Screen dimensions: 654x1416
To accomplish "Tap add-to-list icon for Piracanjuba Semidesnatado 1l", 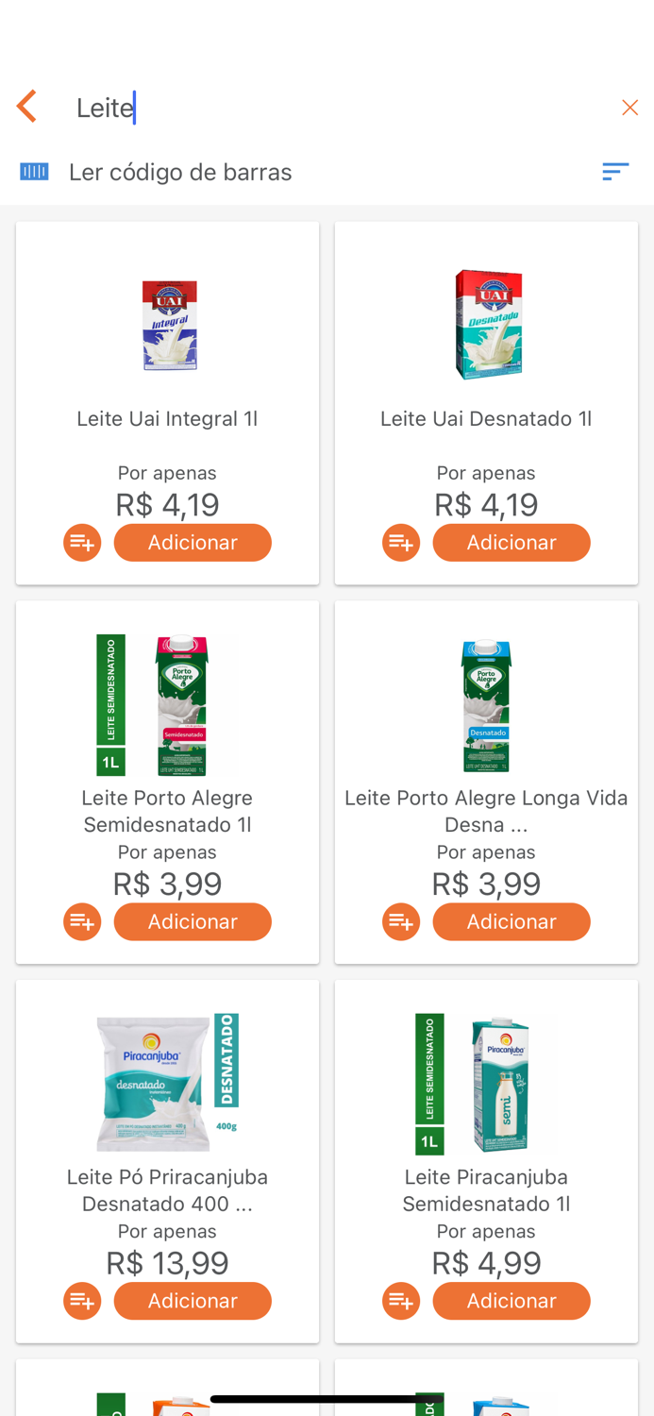I will (400, 1300).
